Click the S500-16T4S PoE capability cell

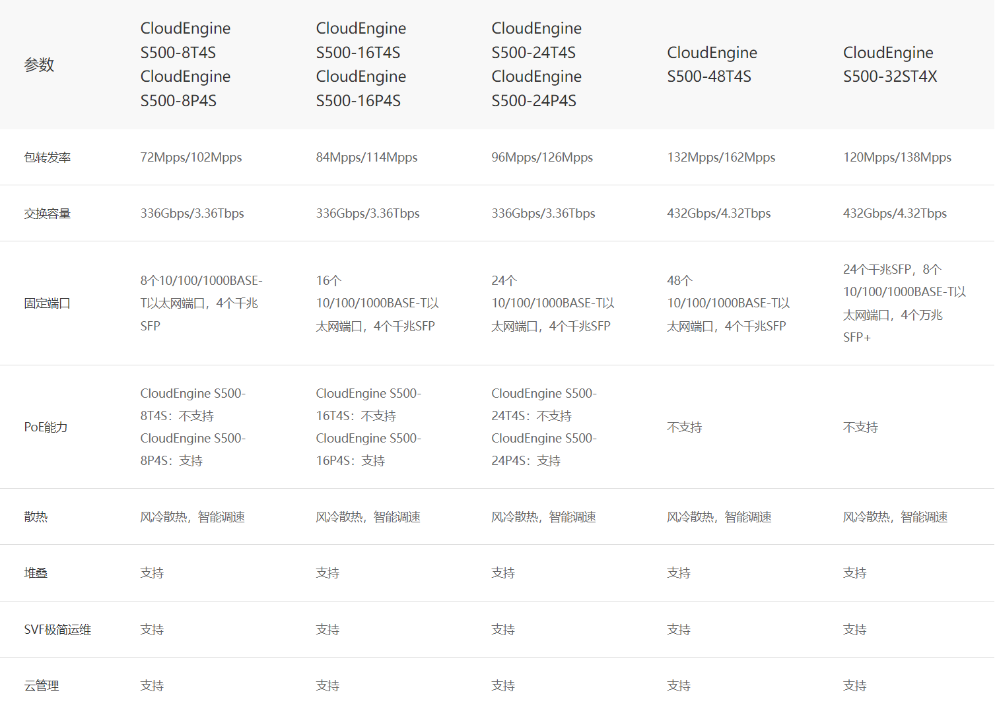pos(368,427)
